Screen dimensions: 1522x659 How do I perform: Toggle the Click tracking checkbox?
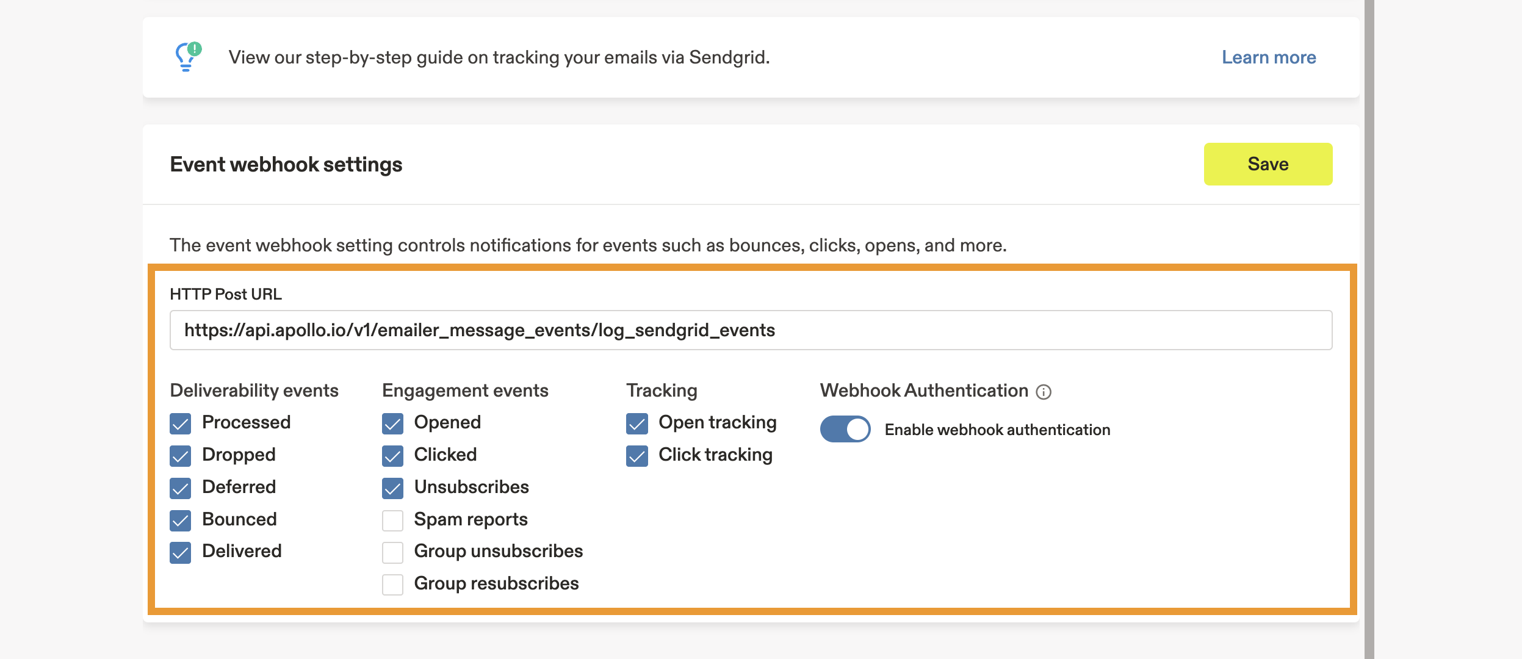coord(637,455)
